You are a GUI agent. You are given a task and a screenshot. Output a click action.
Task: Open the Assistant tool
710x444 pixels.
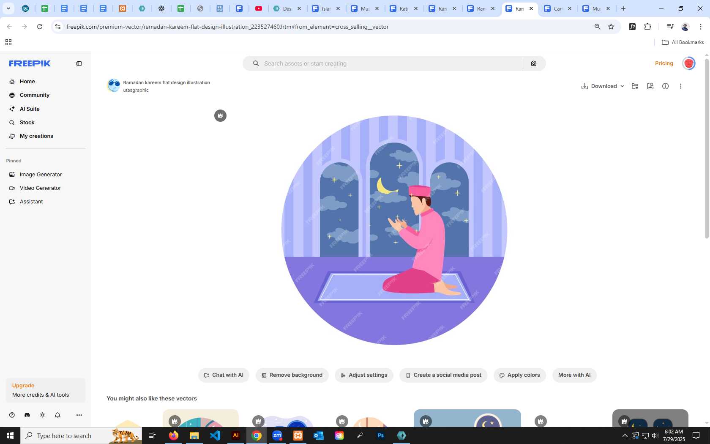tap(31, 202)
